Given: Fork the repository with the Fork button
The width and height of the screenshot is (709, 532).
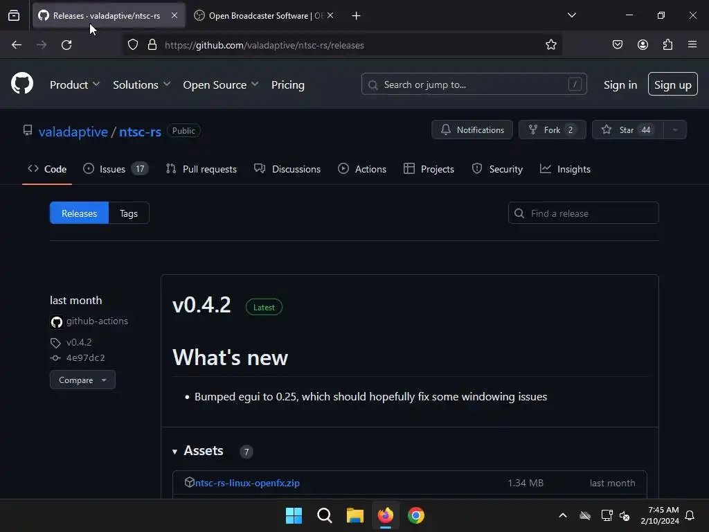Looking at the screenshot, I should (x=552, y=130).
